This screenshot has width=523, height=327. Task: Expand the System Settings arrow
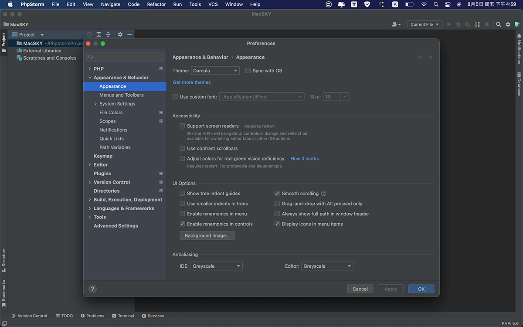[x=95, y=104]
